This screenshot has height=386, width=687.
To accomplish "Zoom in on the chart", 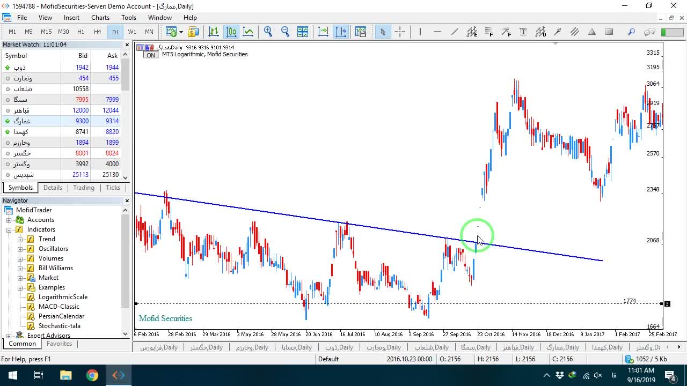I will [x=268, y=32].
